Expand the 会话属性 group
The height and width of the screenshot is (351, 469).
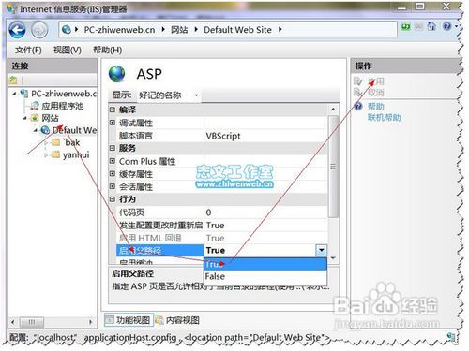[x=113, y=186]
